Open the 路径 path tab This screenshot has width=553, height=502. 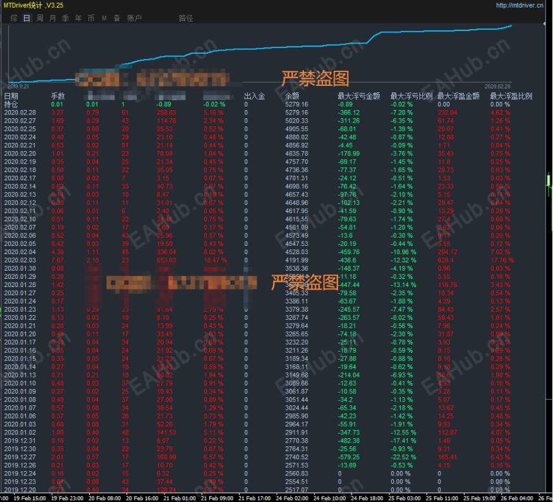tap(186, 18)
